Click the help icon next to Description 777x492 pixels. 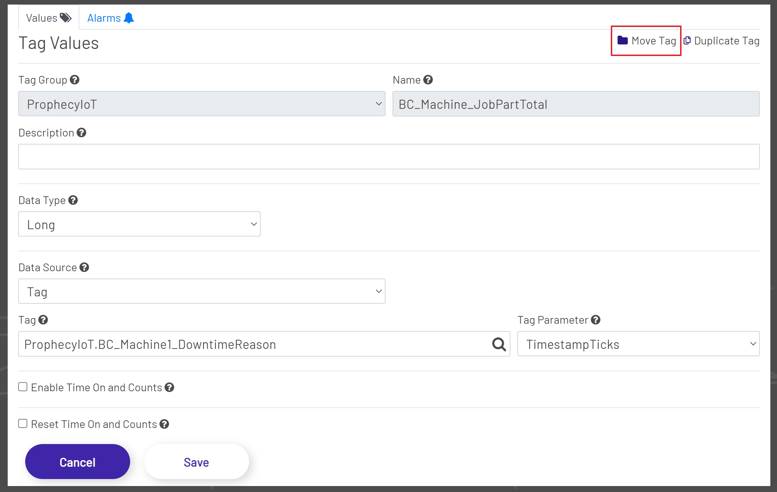82,133
